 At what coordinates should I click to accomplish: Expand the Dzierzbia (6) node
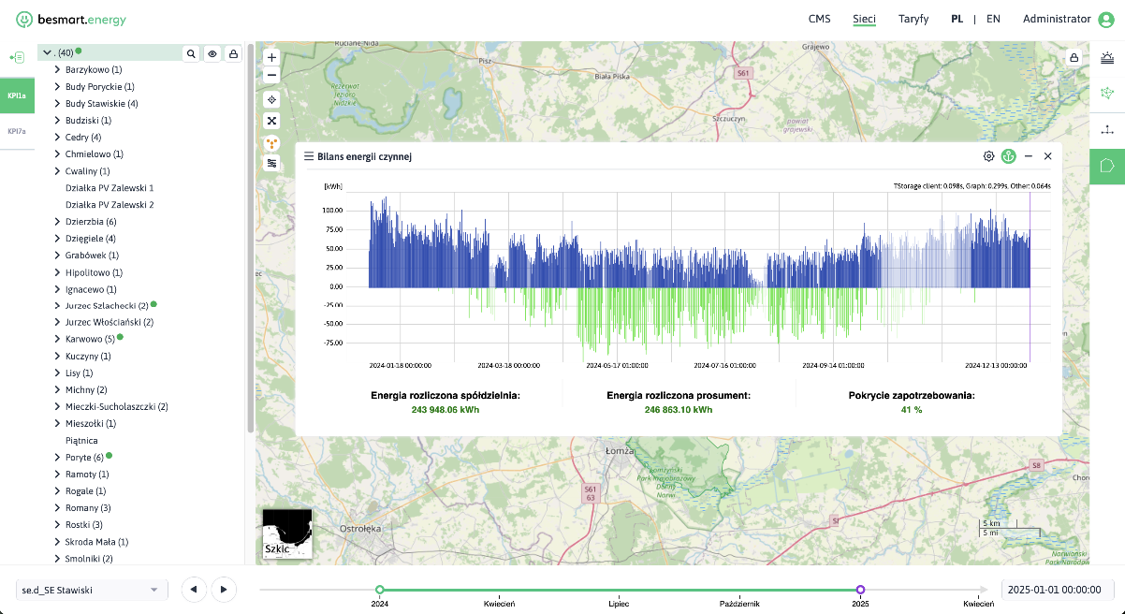point(57,221)
